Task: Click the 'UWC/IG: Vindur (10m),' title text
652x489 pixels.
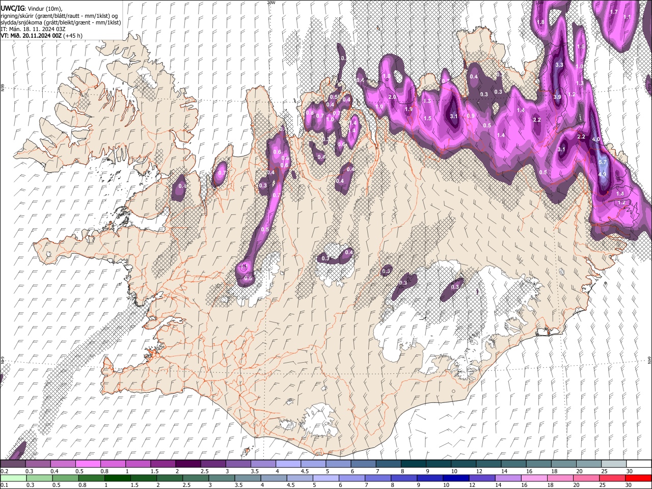Action: (x=32, y=9)
